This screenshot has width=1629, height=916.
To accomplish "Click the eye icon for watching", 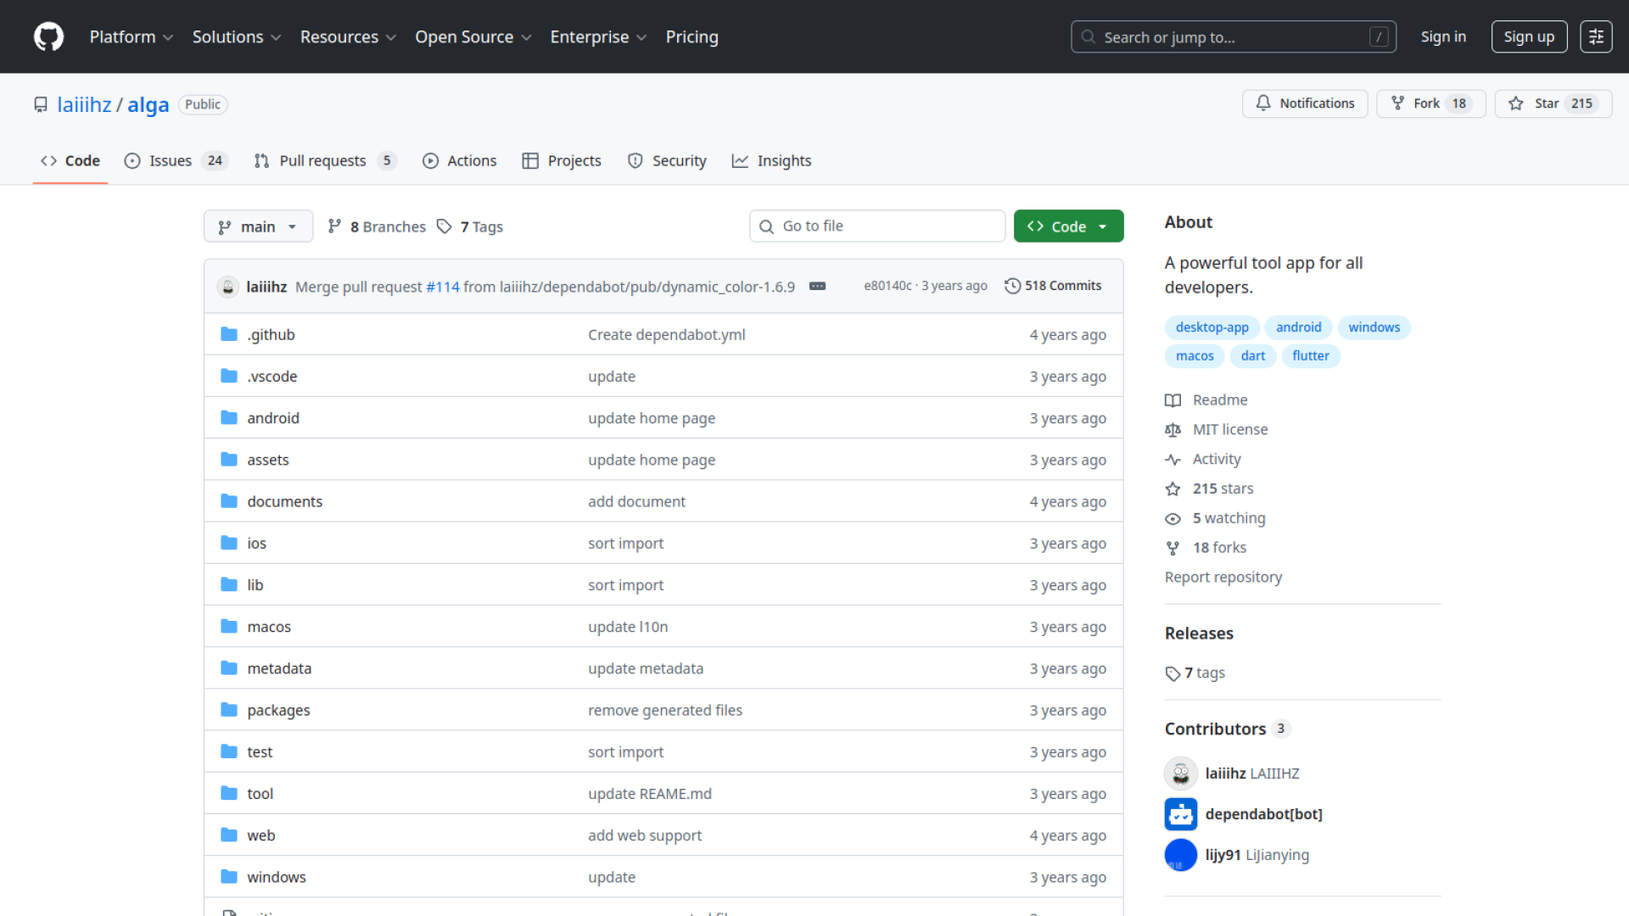I will tap(1173, 518).
